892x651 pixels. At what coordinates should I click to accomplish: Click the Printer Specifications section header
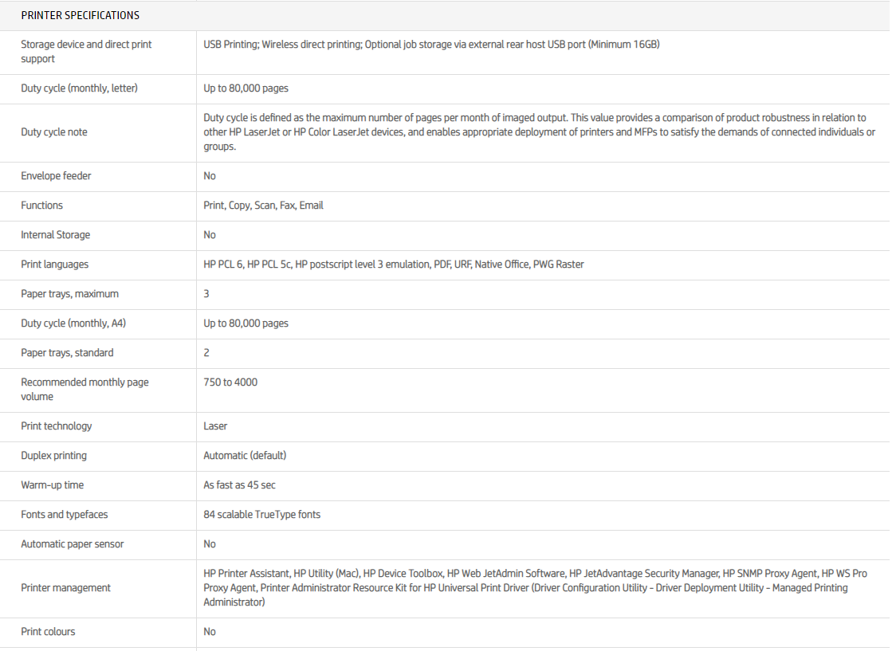tap(80, 15)
